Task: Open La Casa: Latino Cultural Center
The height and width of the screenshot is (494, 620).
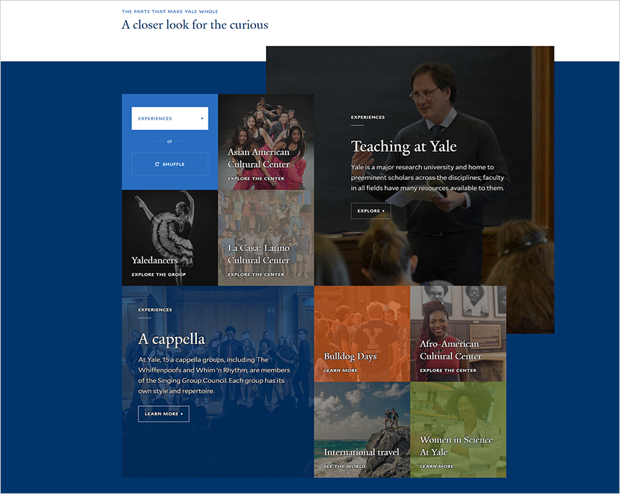Action: 266,238
